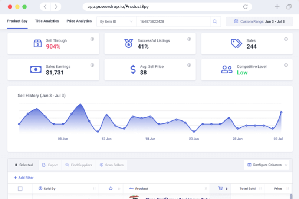Click the item ID search input field
Screen dimensions: 299x199
tap(173, 21)
